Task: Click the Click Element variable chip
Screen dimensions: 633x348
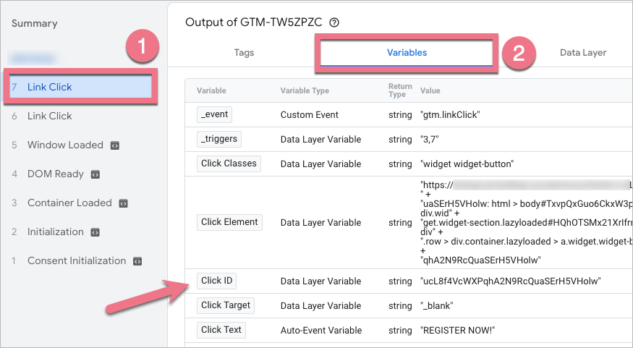Action: 229,222
